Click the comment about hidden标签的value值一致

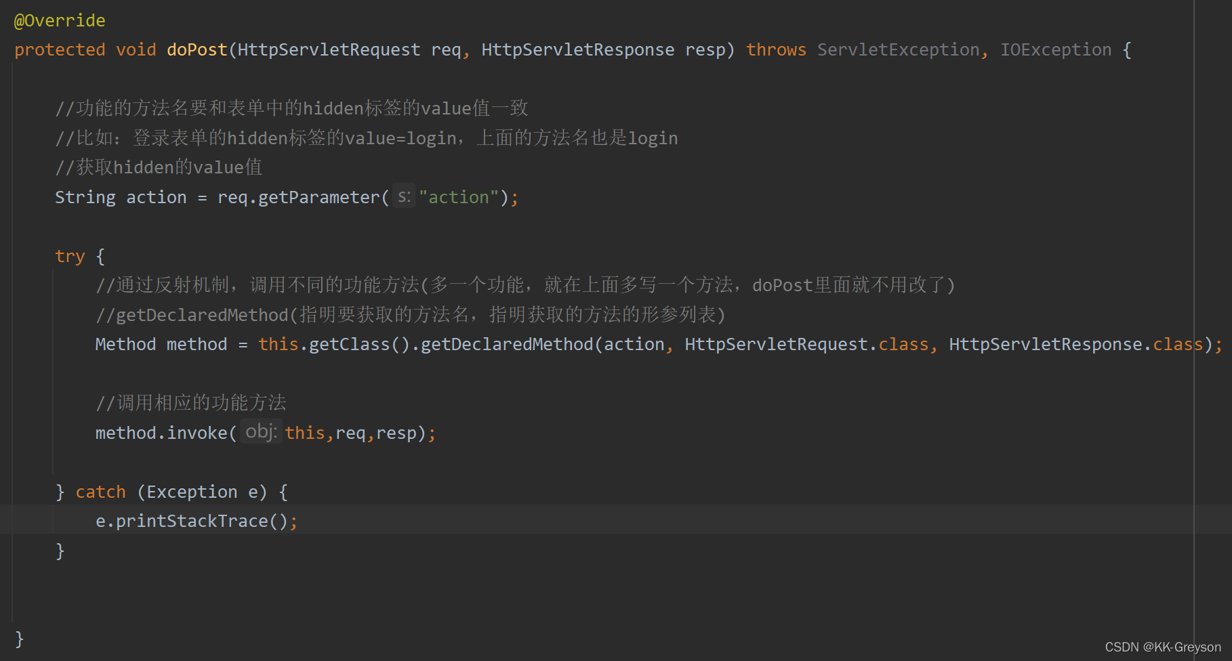[291, 108]
